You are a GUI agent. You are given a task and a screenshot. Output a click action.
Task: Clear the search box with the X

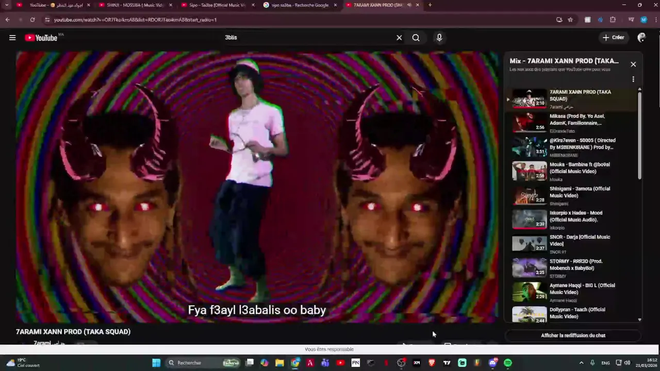(x=399, y=38)
